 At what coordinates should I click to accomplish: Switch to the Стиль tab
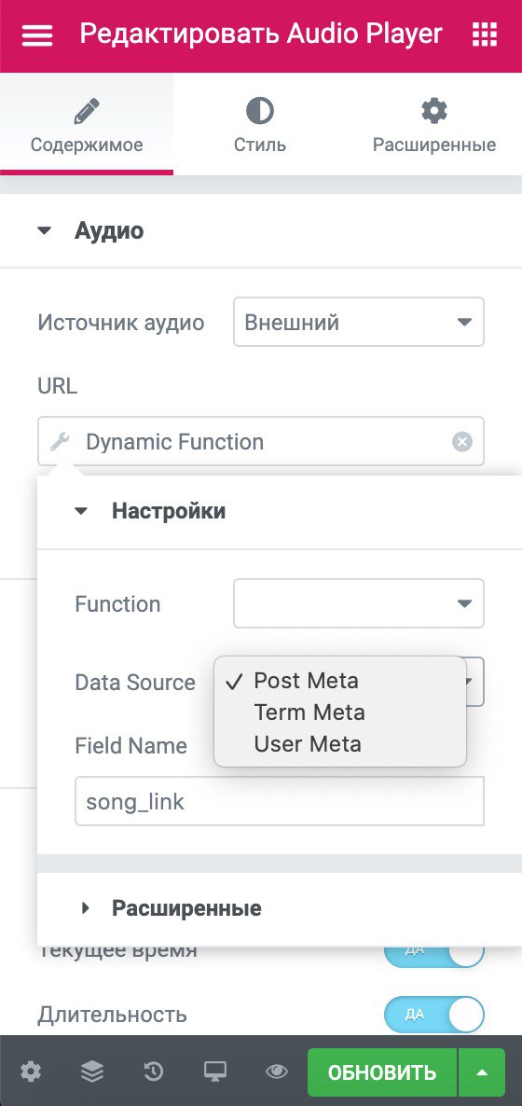(259, 126)
